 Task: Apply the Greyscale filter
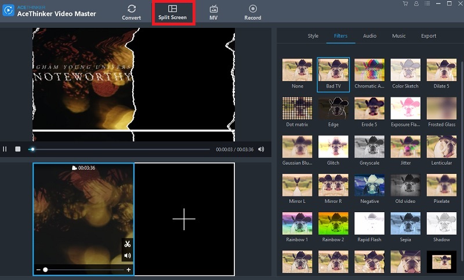[x=369, y=151]
